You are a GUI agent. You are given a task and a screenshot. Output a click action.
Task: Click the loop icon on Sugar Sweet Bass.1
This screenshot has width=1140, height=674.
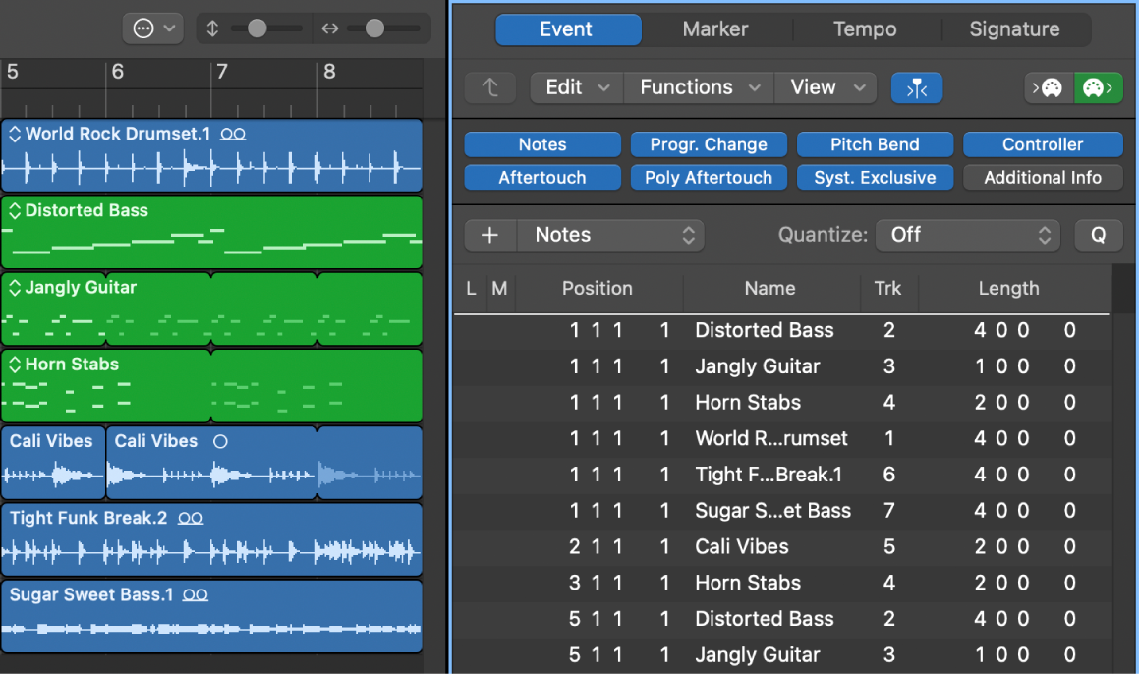click(196, 594)
